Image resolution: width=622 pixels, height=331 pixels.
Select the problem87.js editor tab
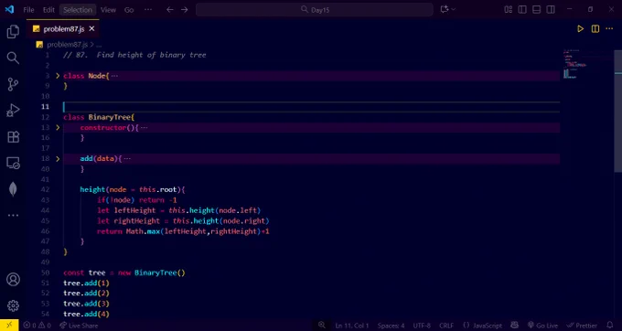point(63,29)
